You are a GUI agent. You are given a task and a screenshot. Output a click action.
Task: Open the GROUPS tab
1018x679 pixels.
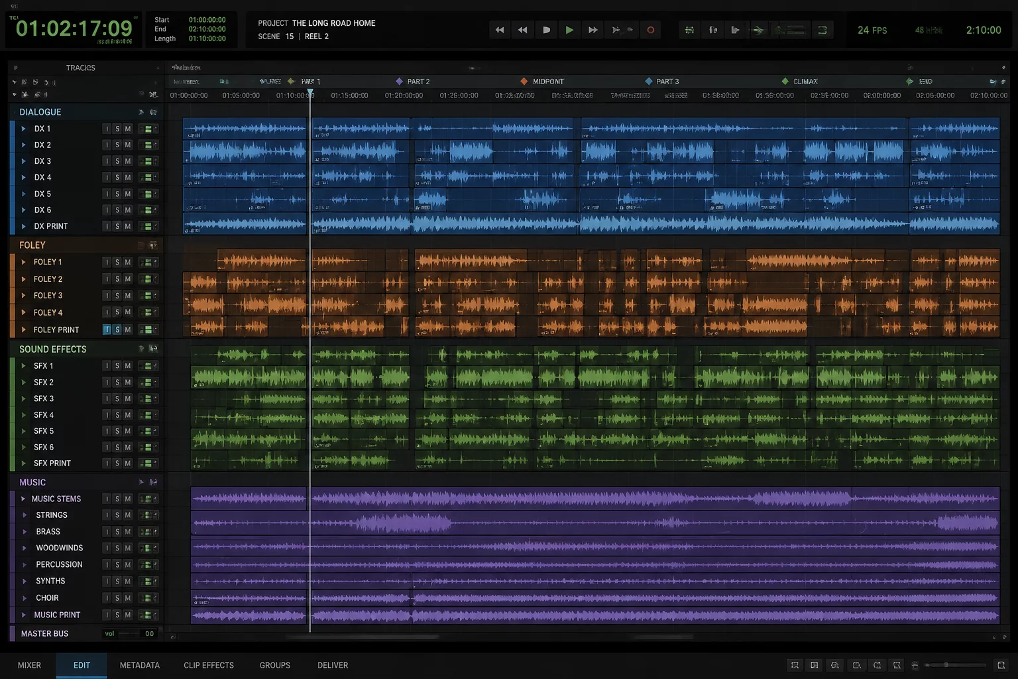[275, 665]
